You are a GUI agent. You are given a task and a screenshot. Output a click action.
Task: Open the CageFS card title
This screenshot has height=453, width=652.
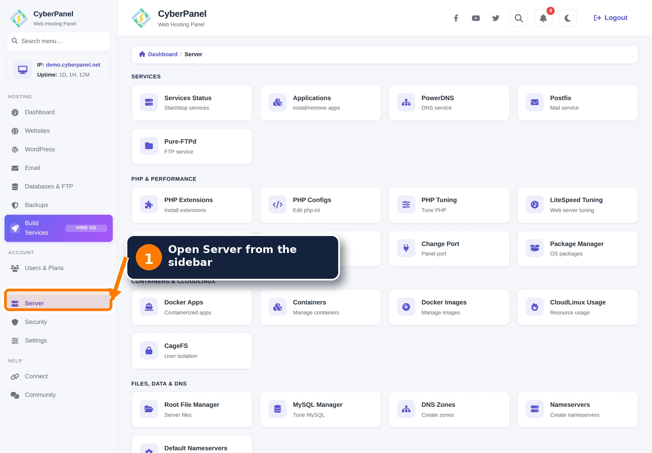pos(176,346)
